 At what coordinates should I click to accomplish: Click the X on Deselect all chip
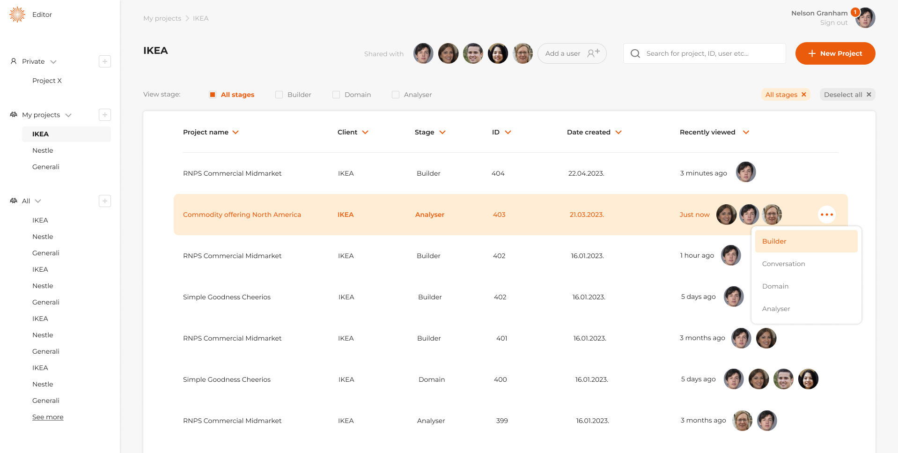(x=869, y=95)
